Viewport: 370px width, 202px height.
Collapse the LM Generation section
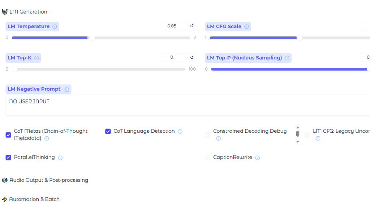(25, 12)
